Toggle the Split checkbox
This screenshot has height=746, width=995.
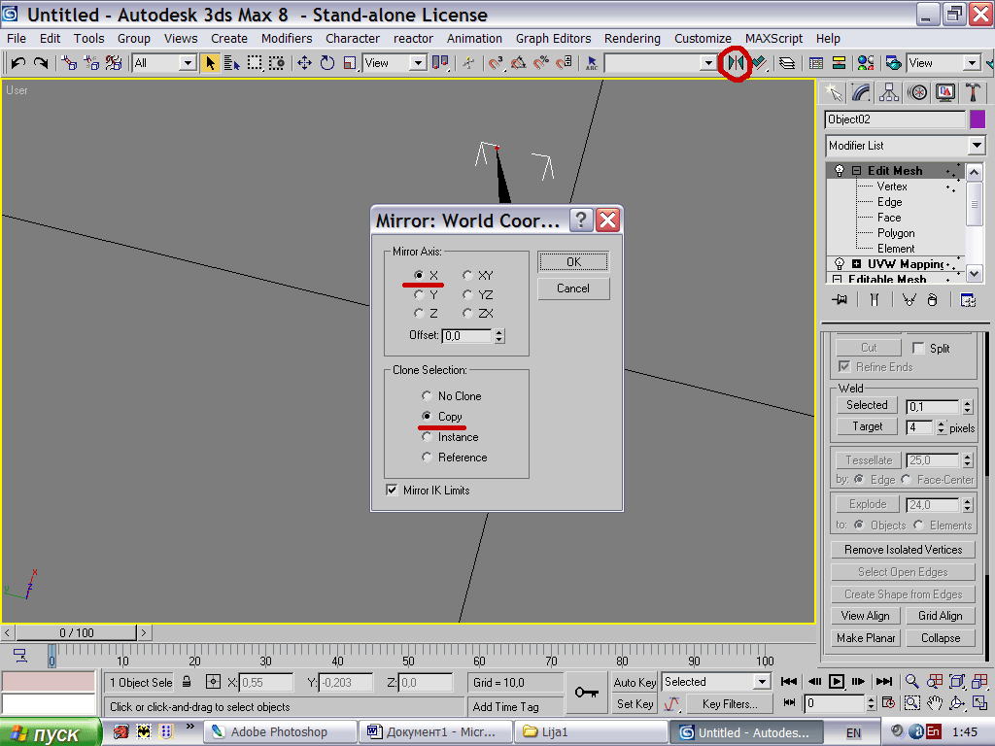point(917,348)
